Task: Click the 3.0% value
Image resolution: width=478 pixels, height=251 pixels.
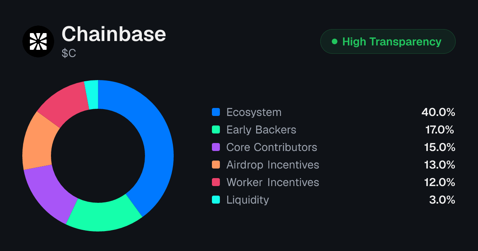Action: click(x=442, y=200)
